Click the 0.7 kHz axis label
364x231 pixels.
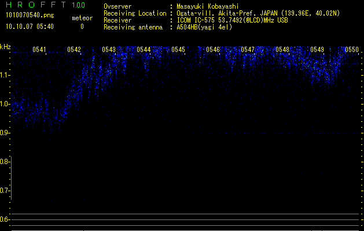point(5,191)
